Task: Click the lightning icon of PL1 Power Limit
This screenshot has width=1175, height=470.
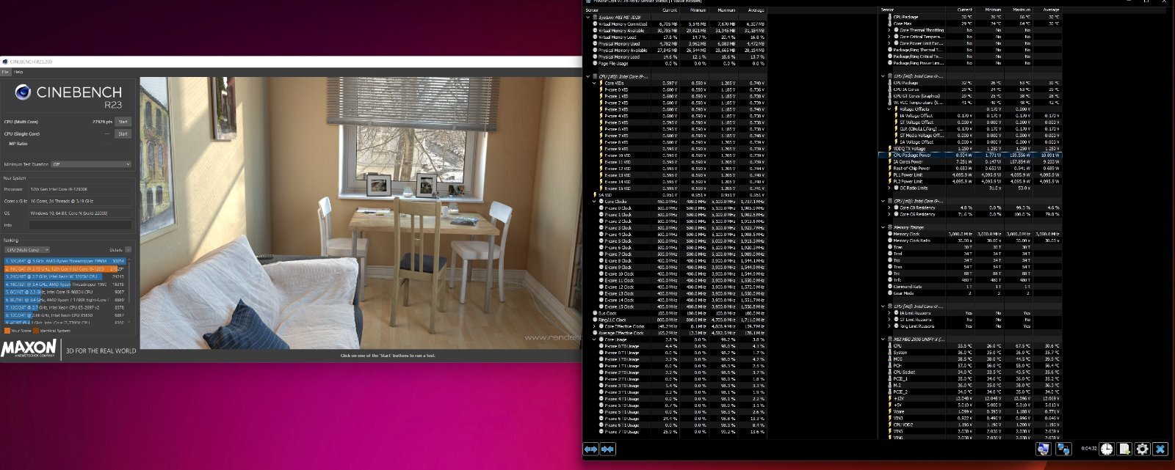Action: click(x=889, y=175)
